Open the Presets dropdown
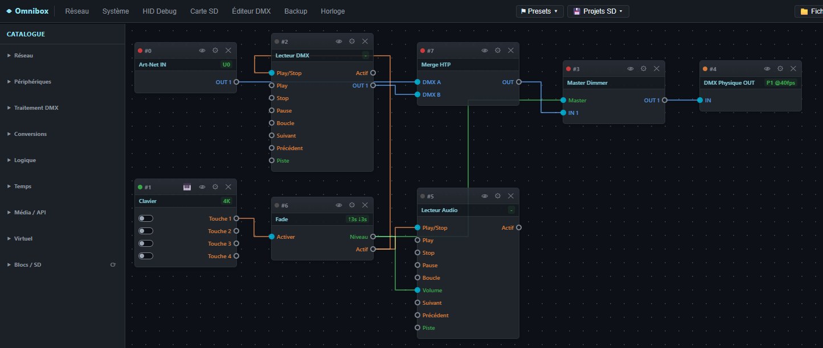This screenshot has height=348, width=823. click(540, 11)
